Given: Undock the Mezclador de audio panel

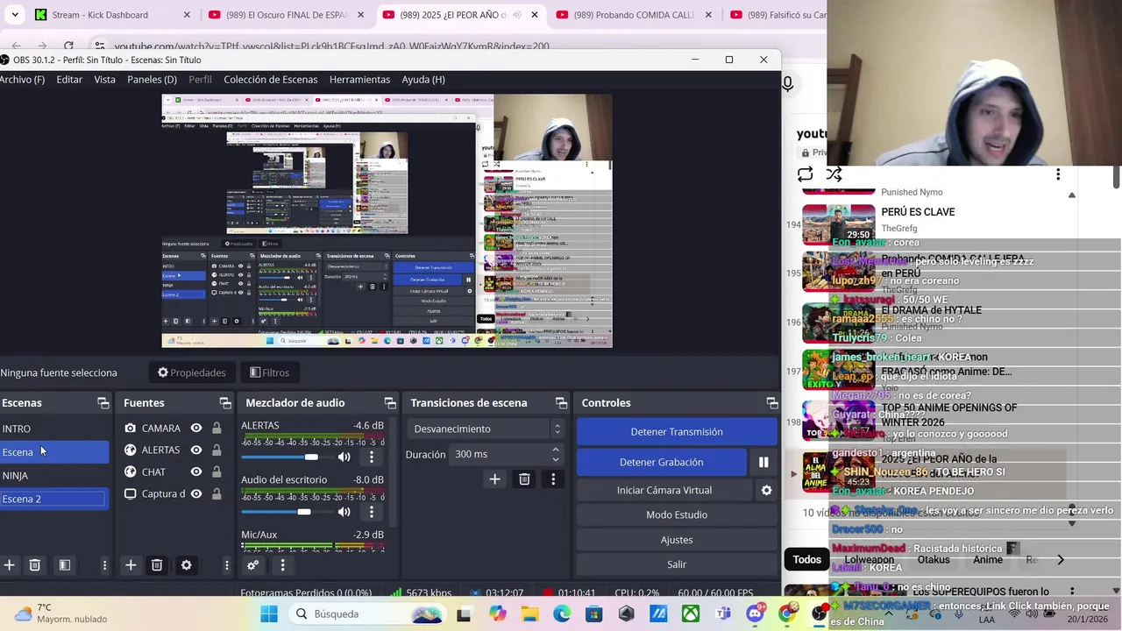Looking at the screenshot, I should click(x=390, y=403).
